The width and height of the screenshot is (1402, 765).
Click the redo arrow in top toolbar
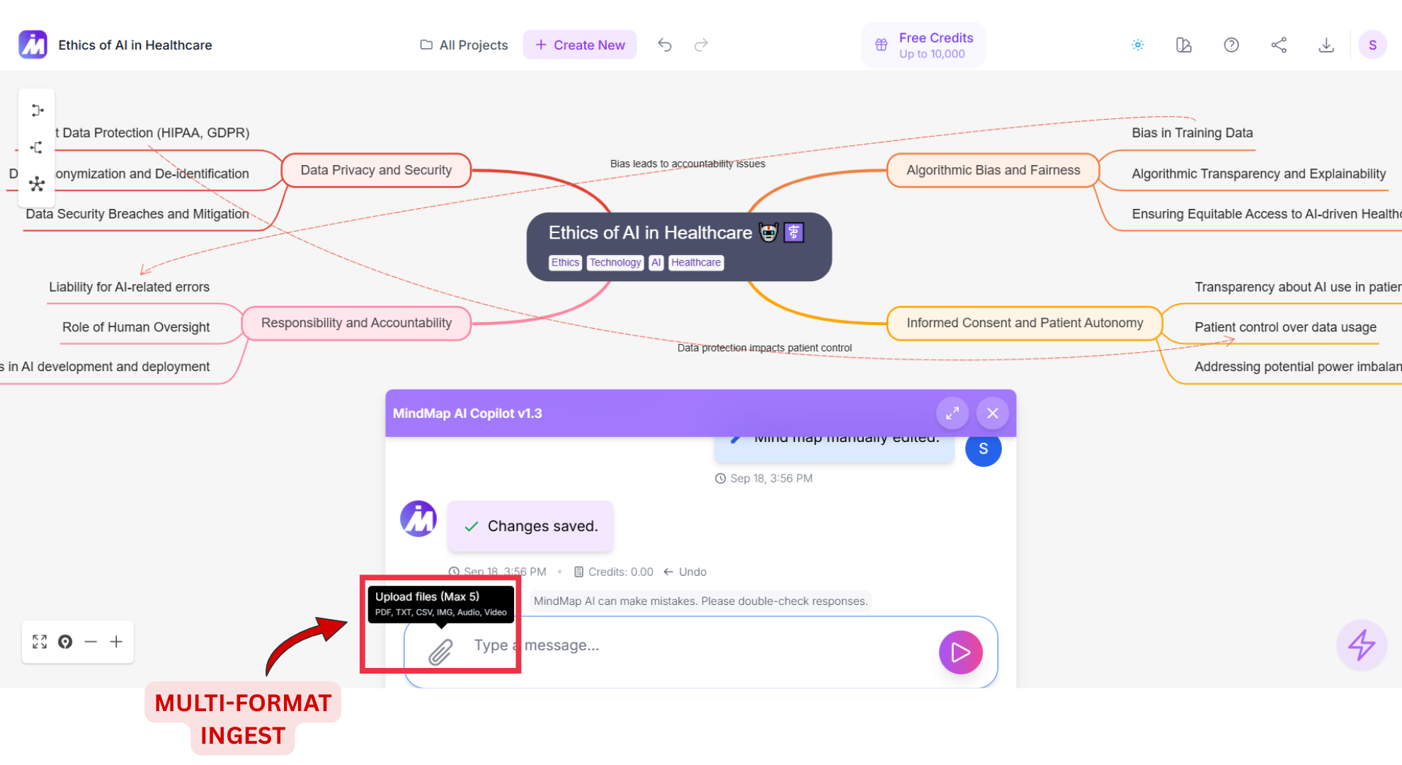[700, 45]
